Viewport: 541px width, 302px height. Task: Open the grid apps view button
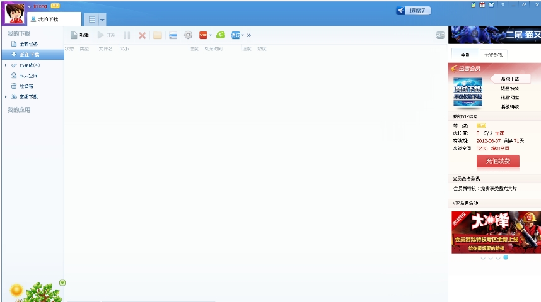[x=92, y=20]
